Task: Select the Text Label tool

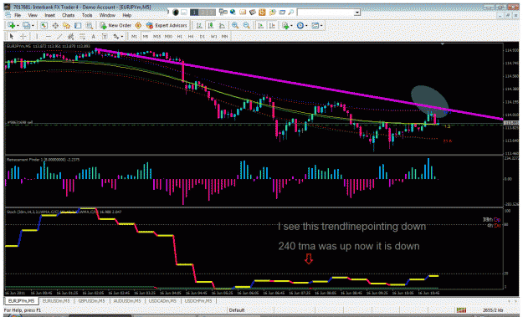Action: (x=105, y=36)
